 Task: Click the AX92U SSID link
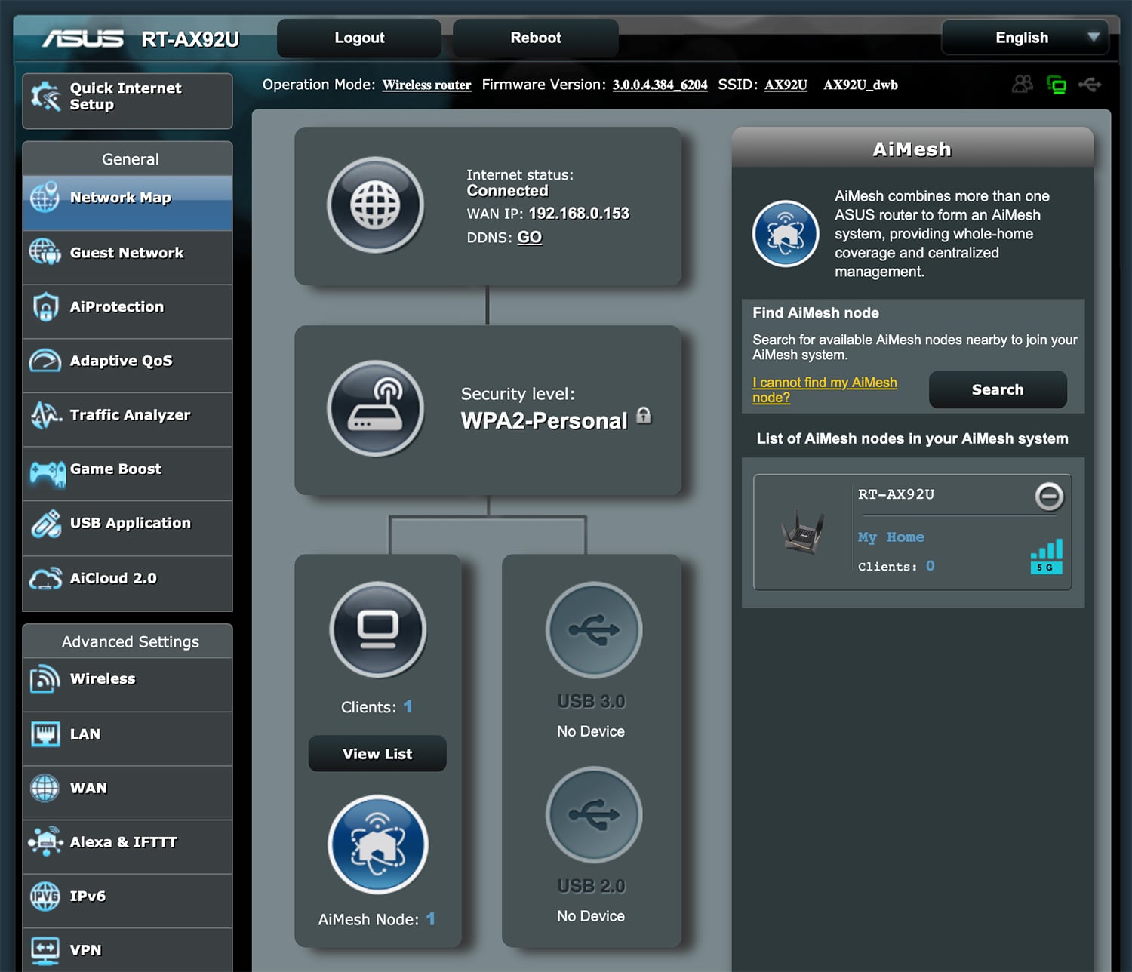pyautogui.click(x=786, y=85)
